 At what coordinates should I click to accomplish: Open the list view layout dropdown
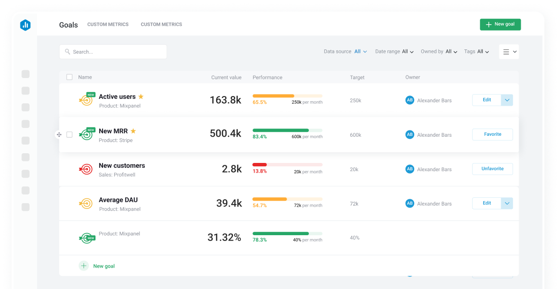(x=509, y=52)
